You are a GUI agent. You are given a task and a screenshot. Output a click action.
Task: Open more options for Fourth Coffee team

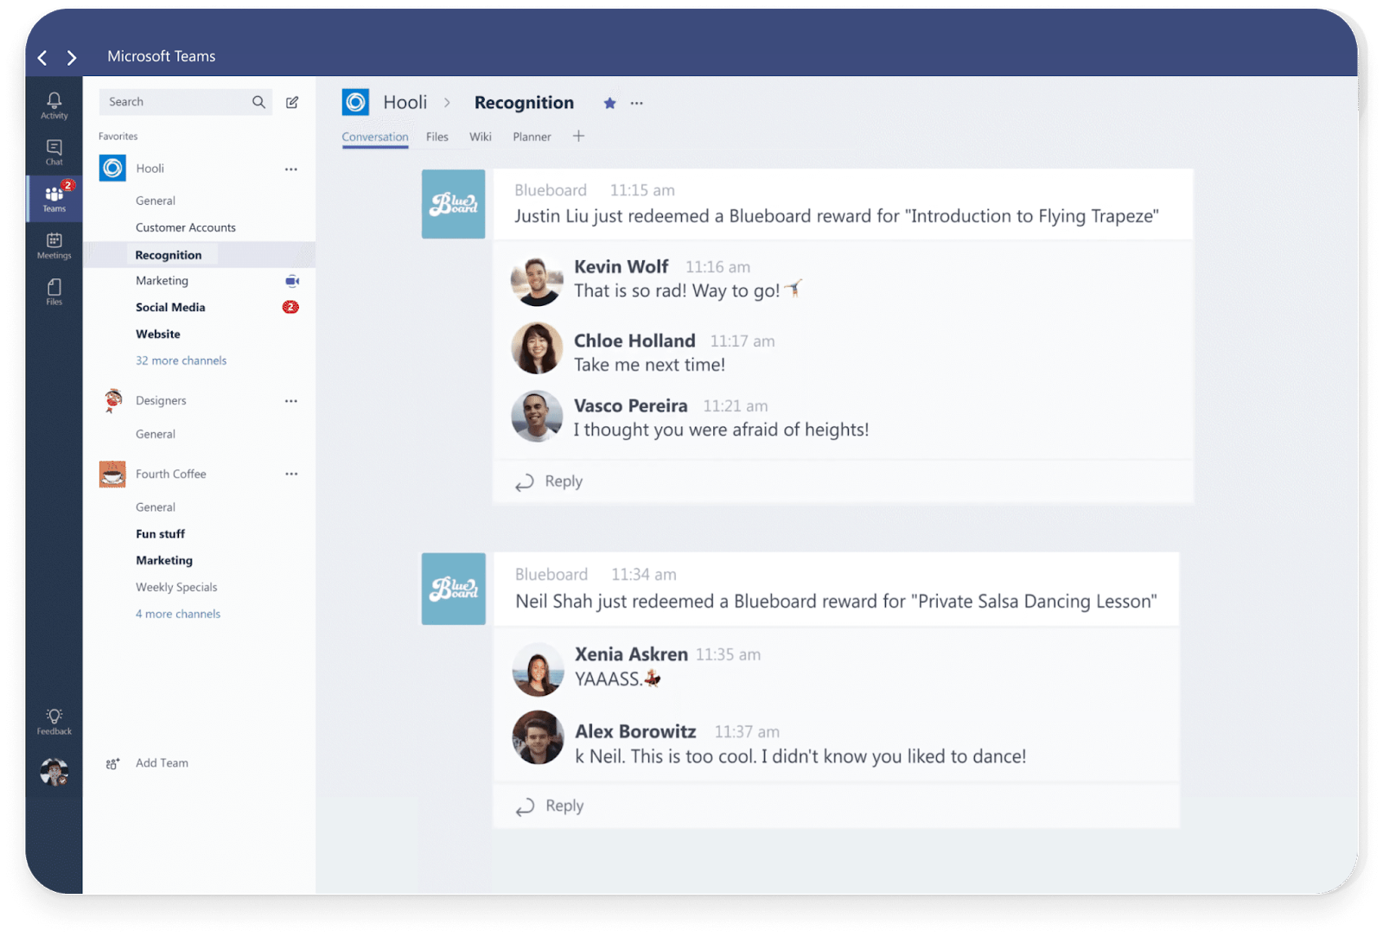tap(291, 474)
